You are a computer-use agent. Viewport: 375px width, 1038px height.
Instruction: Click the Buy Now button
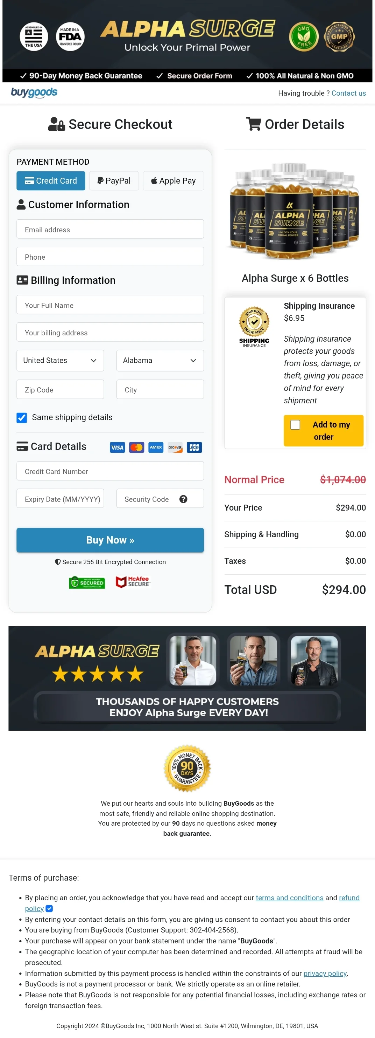pos(110,540)
